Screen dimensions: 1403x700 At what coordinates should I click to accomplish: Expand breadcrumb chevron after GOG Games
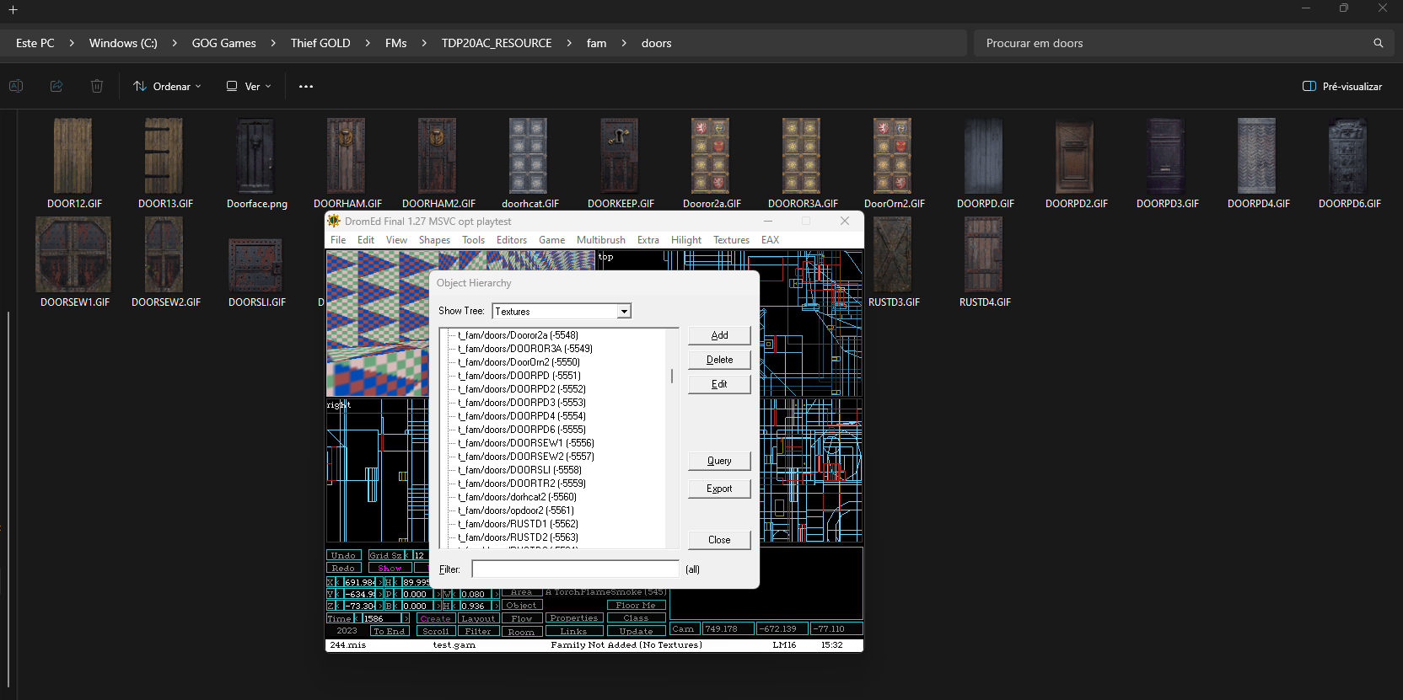click(273, 43)
